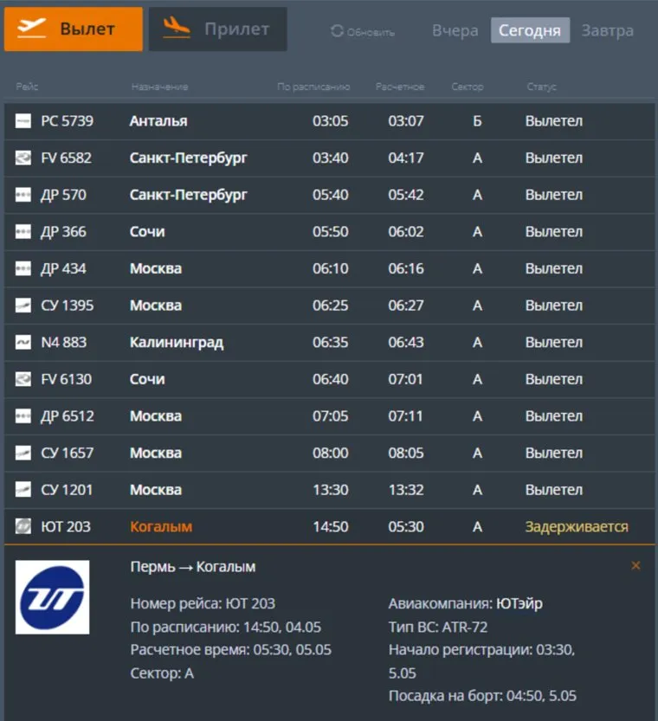Click the UTair icon next to ЮТ 203
Screen dimensions: 658x721
pos(23,526)
